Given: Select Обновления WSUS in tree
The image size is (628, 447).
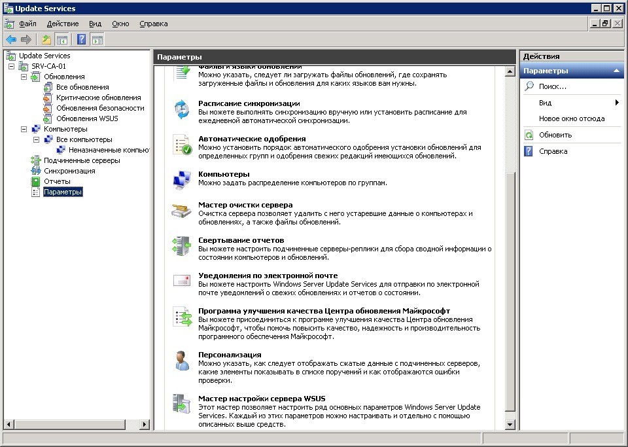Looking at the screenshot, I should pos(87,118).
